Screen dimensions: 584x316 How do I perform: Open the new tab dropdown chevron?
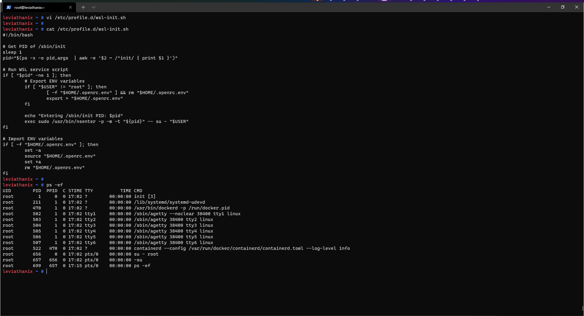click(x=94, y=7)
